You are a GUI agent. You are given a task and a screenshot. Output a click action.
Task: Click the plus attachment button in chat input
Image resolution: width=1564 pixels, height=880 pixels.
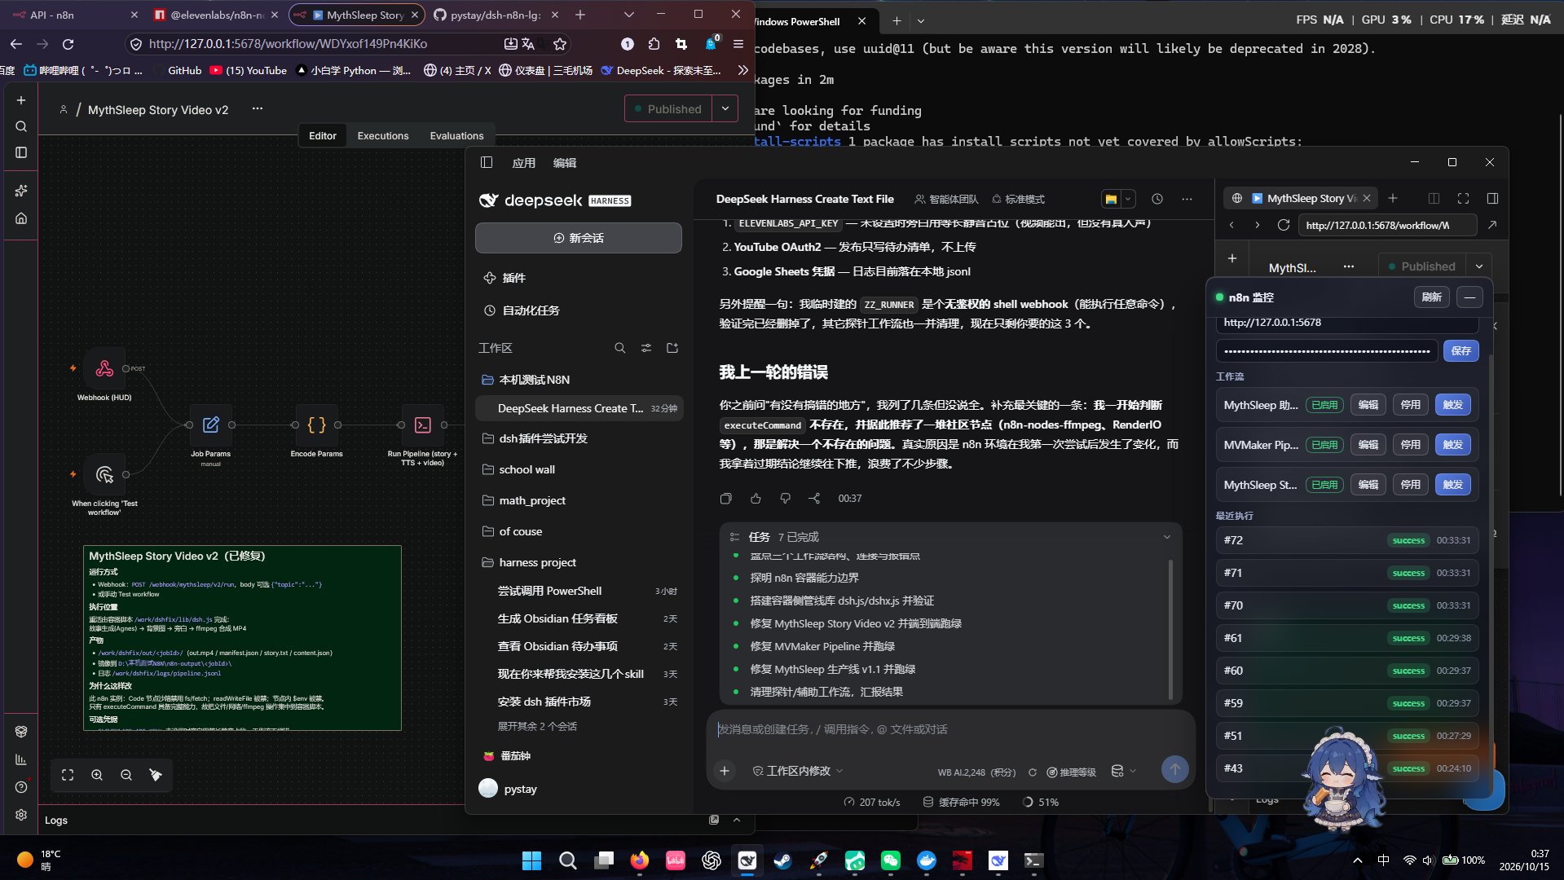(x=724, y=770)
